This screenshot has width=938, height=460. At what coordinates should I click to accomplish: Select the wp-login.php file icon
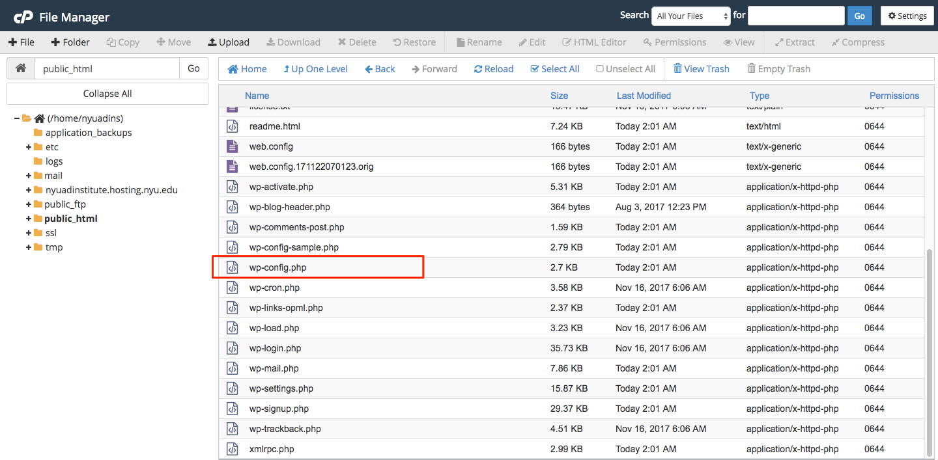click(x=232, y=348)
